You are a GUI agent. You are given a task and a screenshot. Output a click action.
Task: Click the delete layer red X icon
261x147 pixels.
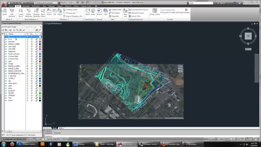point(20,30)
